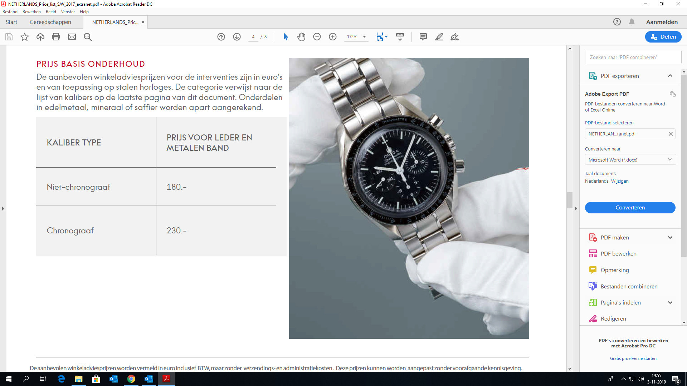Switch to the Start tab
This screenshot has width=687, height=386.
pos(11,22)
